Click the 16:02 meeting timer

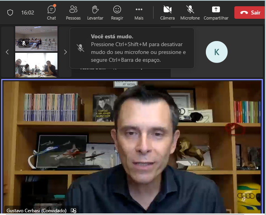click(x=28, y=13)
